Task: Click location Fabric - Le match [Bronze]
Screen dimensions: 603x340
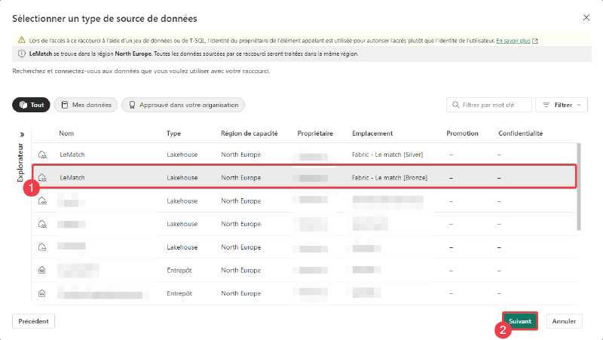Action: [390, 178]
